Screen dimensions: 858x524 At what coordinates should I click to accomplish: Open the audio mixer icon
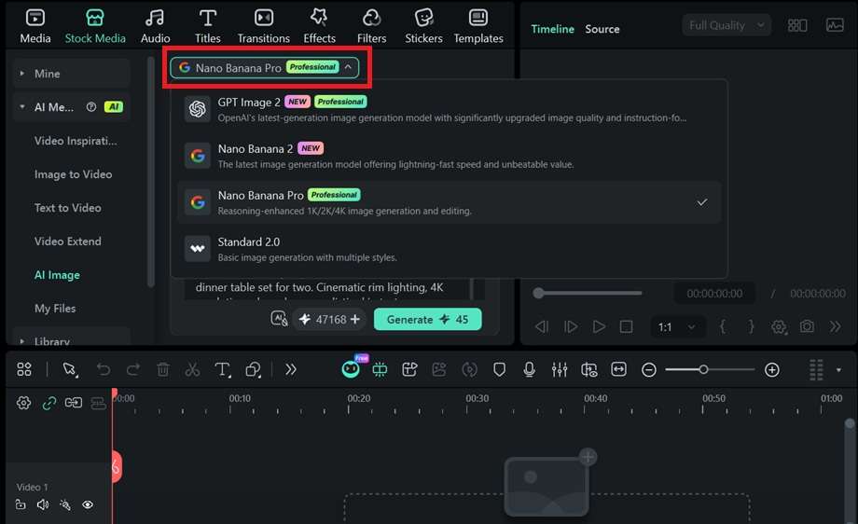click(x=560, y=370)
